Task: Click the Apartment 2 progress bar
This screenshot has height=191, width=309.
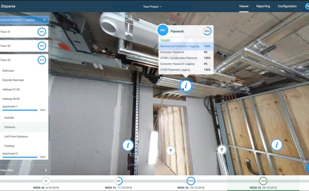Action: tap(20, 157)
